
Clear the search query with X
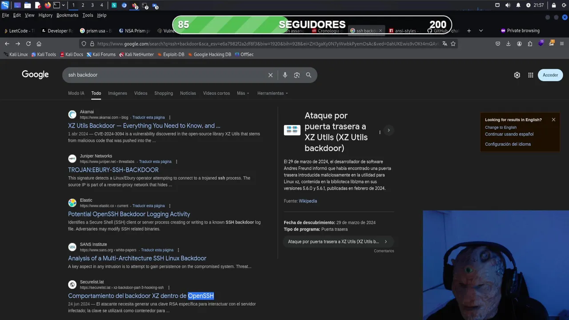click(270, 75)
